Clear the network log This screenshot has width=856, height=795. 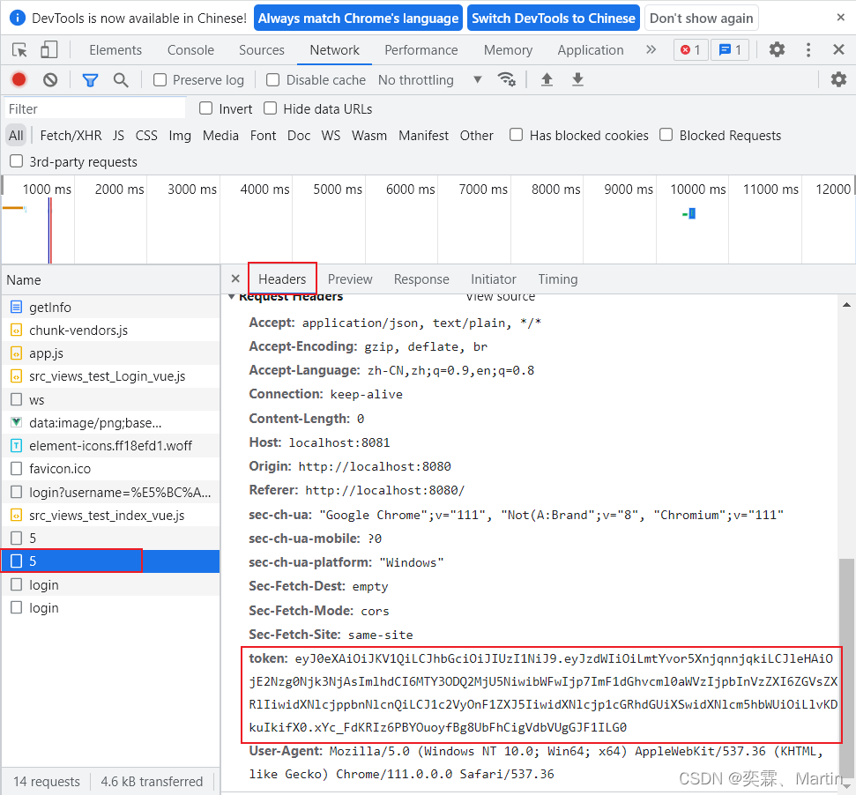(x=50, y=80)
